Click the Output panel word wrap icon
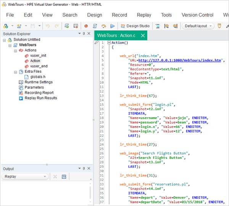The width and height of the screenshot is (229, 206). click(64, 177)
